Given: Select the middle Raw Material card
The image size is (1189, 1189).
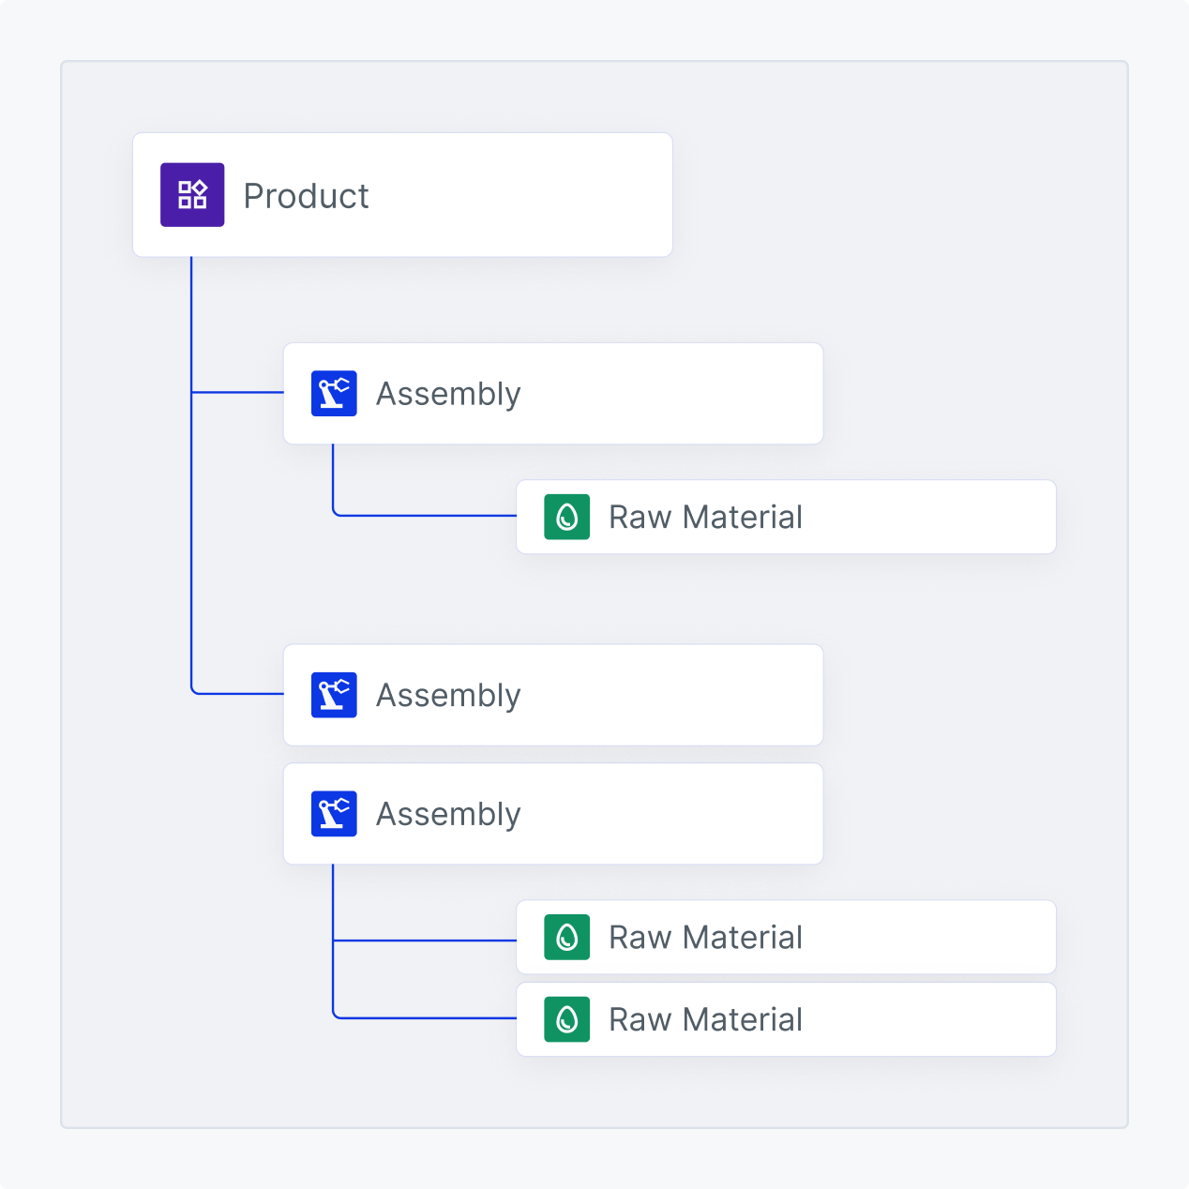Looking at the screenshot, I should [x=786, y=937].
